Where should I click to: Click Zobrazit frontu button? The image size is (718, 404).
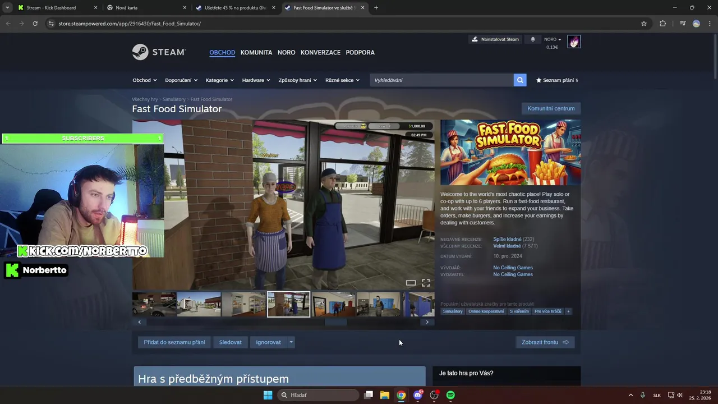tap(545, 342)
